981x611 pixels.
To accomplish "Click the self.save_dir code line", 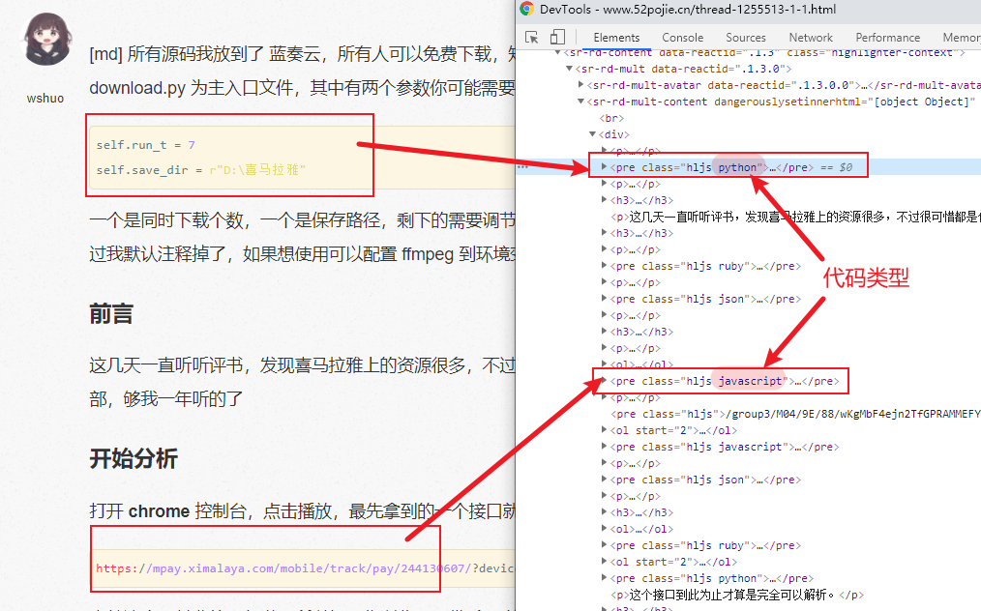I will [x=200, y=169].
